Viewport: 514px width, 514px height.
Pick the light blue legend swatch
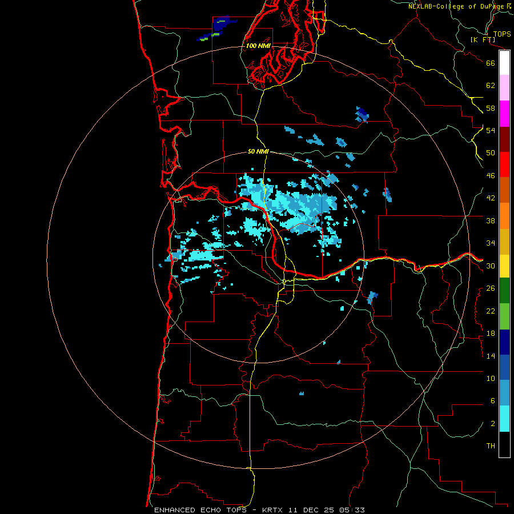tap(504, 393)
